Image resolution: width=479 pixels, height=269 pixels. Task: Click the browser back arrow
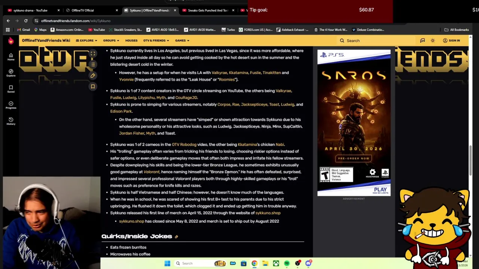coord(8,21)
